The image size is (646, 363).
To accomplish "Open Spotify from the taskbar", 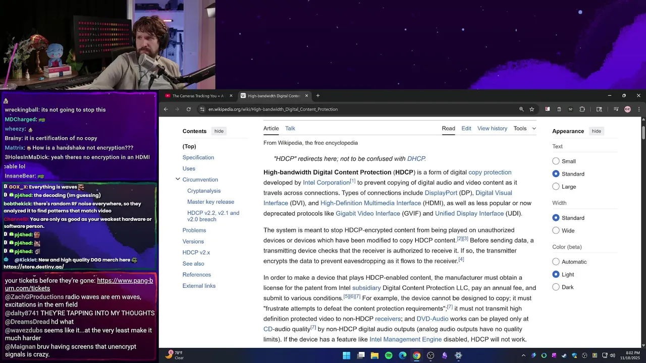I will point(389,355).
